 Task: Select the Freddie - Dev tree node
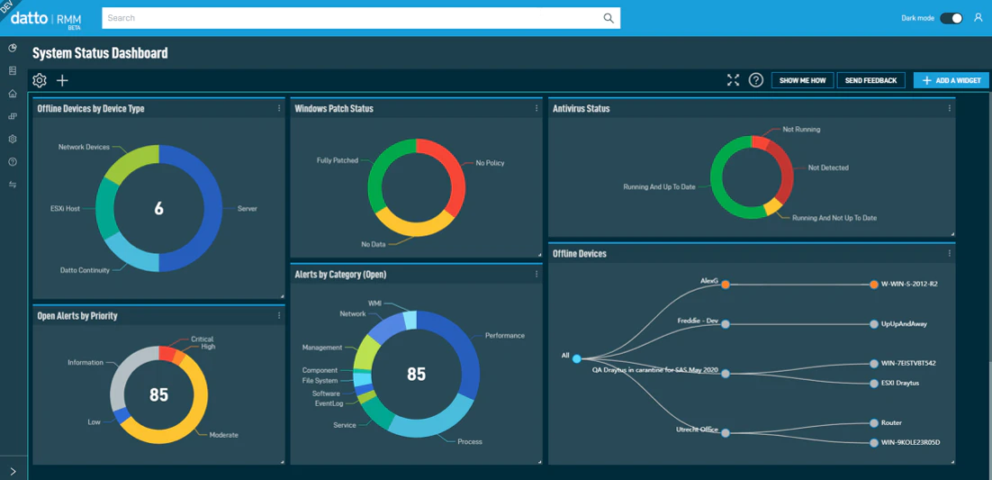coord(726,324)
